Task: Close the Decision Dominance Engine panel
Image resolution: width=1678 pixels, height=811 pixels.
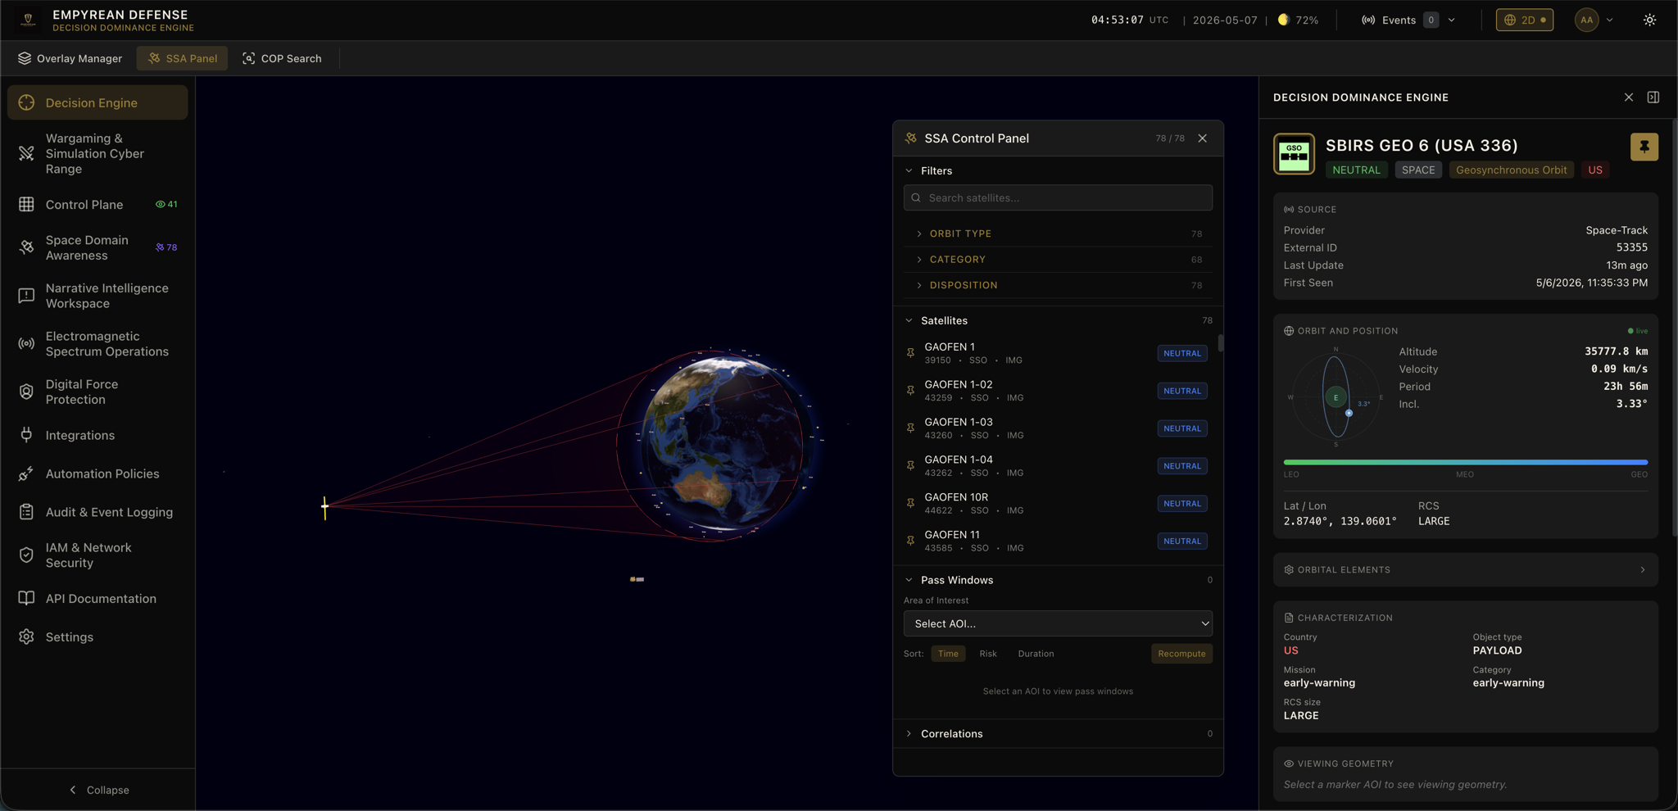Action: point(1629,97)
